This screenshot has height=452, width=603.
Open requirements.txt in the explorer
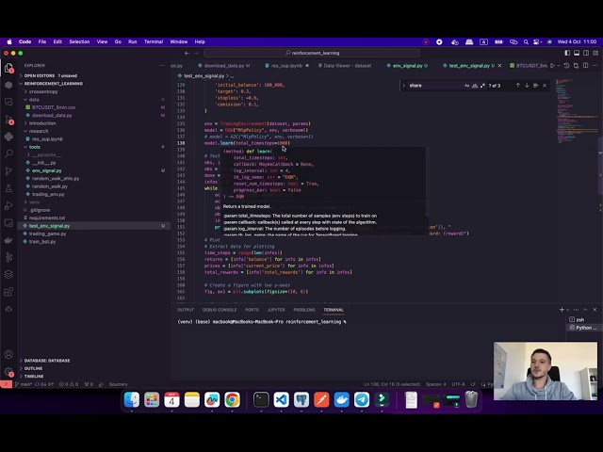[x=47, y=218]
